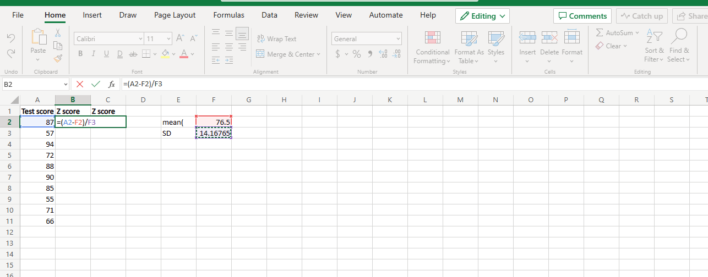Image resolution: width=708 pixels, height=277 pixels.
Task: Expand AutoSum function options
Action: pyautogui.click(x=637, y=33)
